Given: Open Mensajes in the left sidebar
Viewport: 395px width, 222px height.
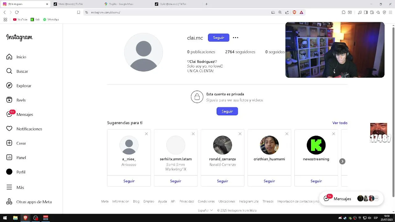Looking at the screenshot, I should point(20,114).
